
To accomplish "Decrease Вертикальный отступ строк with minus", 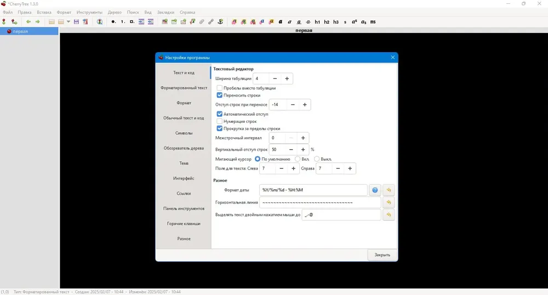I will pos(291,150).
